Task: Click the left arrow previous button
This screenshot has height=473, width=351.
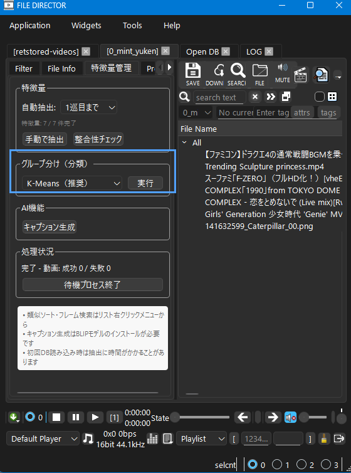Action: click(243, 418)
